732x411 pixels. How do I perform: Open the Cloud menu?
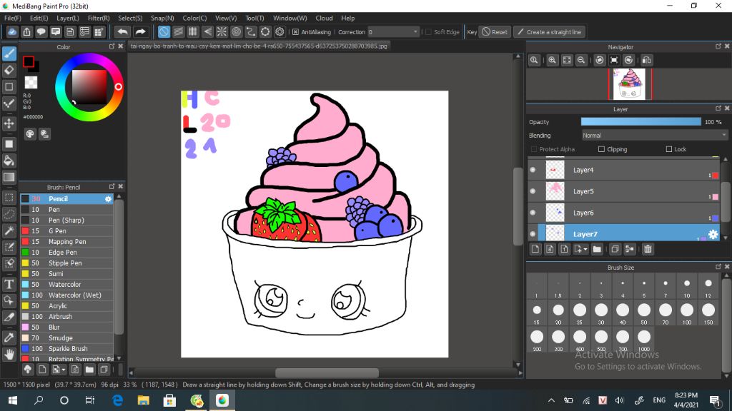pos(324,18)
